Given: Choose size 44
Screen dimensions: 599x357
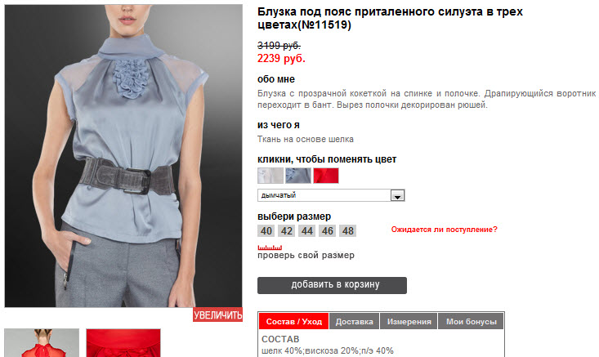Looking at the screenshot, I should click(x=306, y=231).
